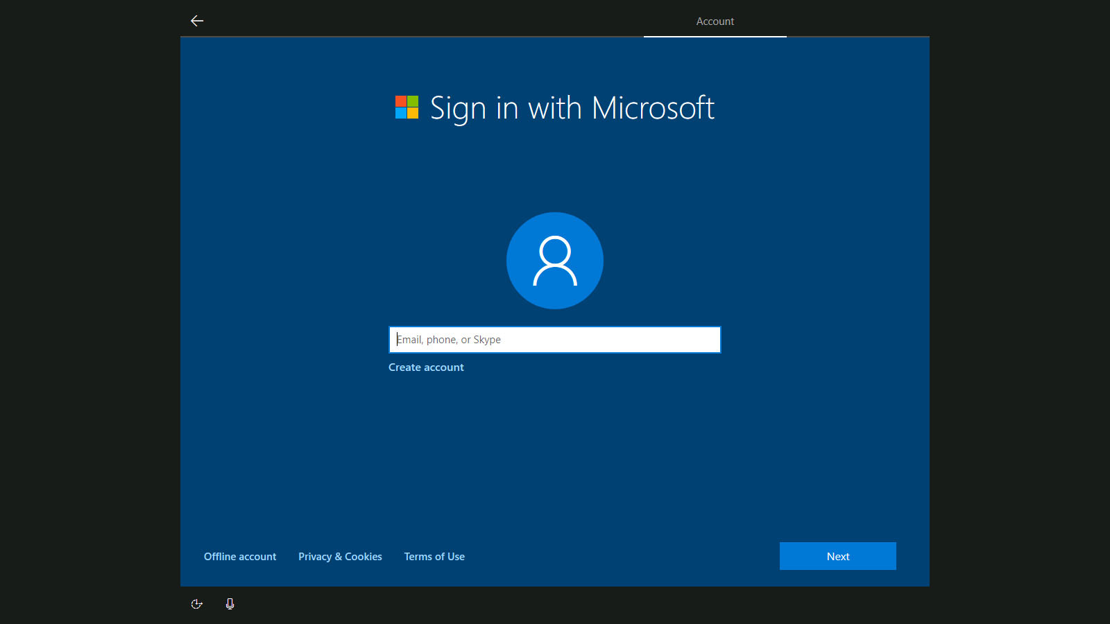Click the person silhouette's head in the avatar
The height and width of the screenshot is (624, 1110).
click(555, 250)
